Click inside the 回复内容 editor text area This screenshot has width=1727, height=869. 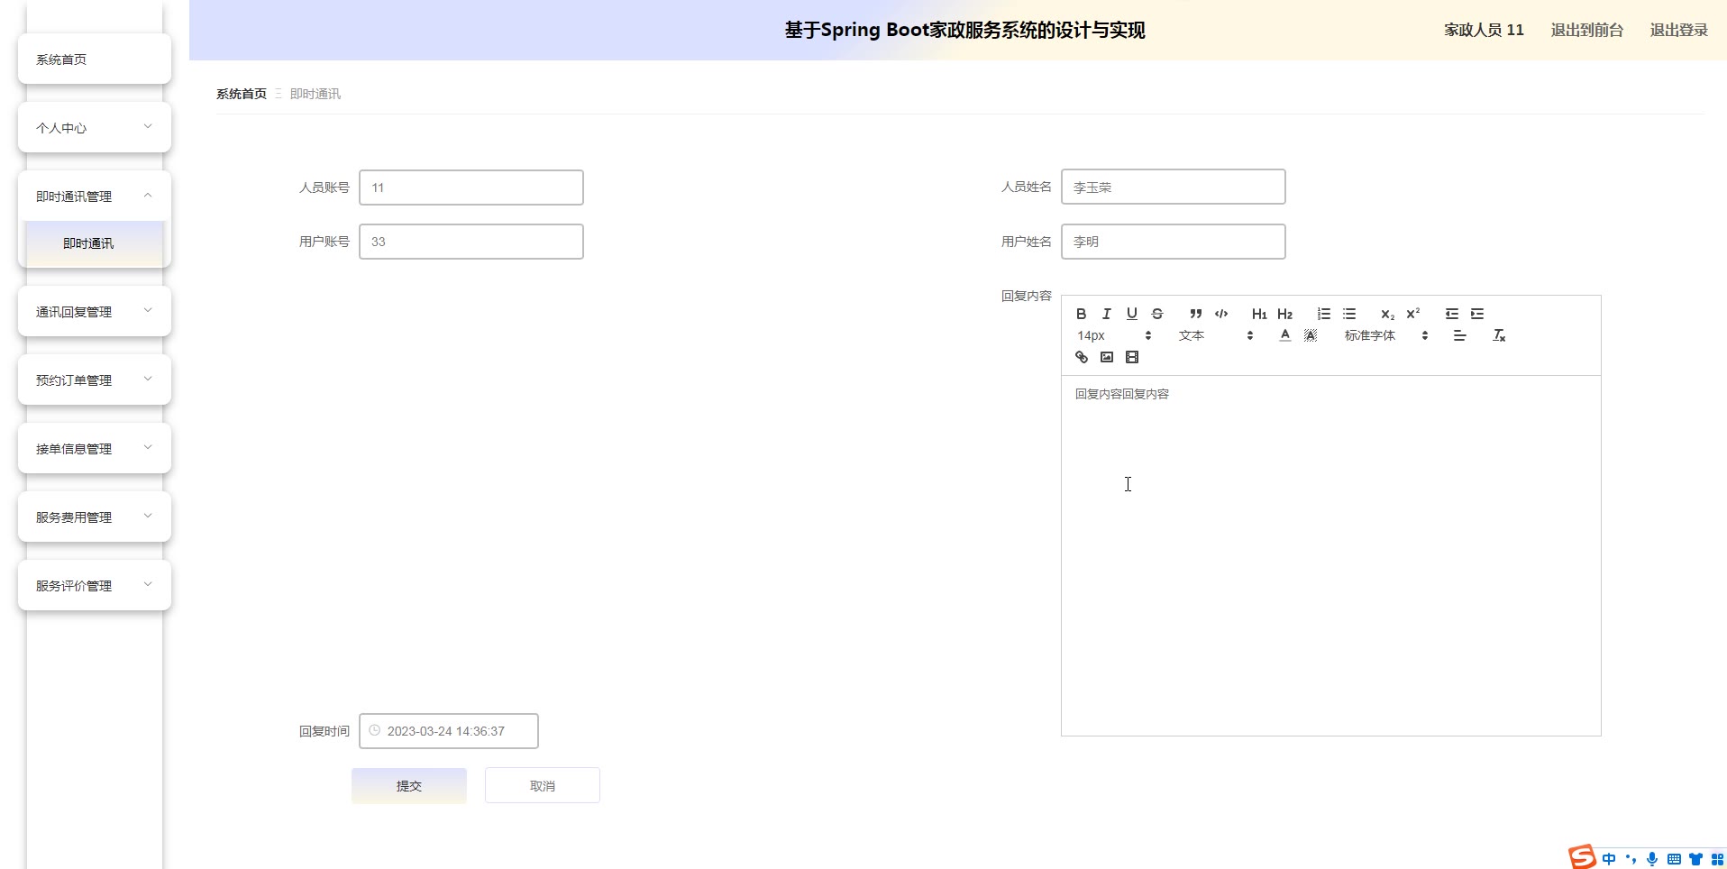pyautogui.click(x=1331, y=555)
